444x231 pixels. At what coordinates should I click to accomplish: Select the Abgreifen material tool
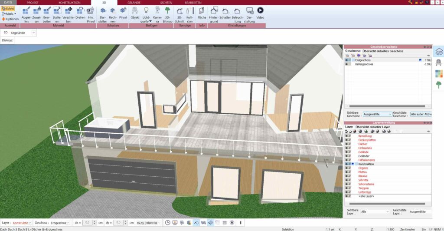click(26, 15)
